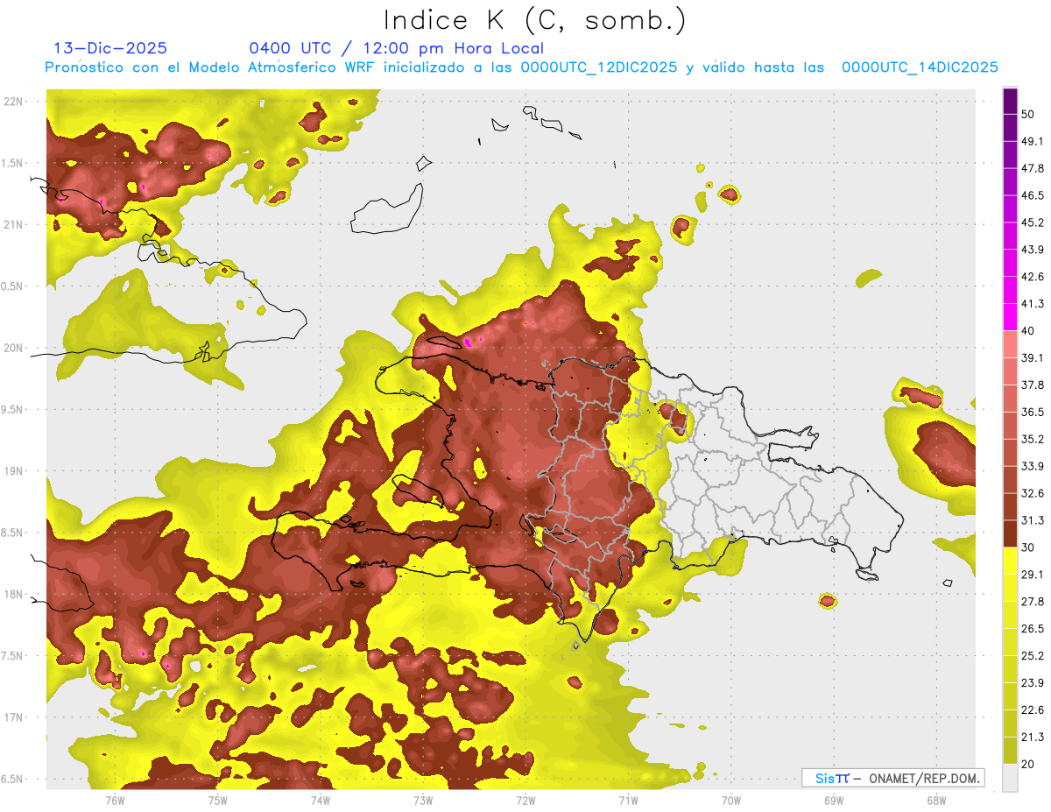Click the color bar value '49.1'

pyautogui.click(x=1033, y=141)
